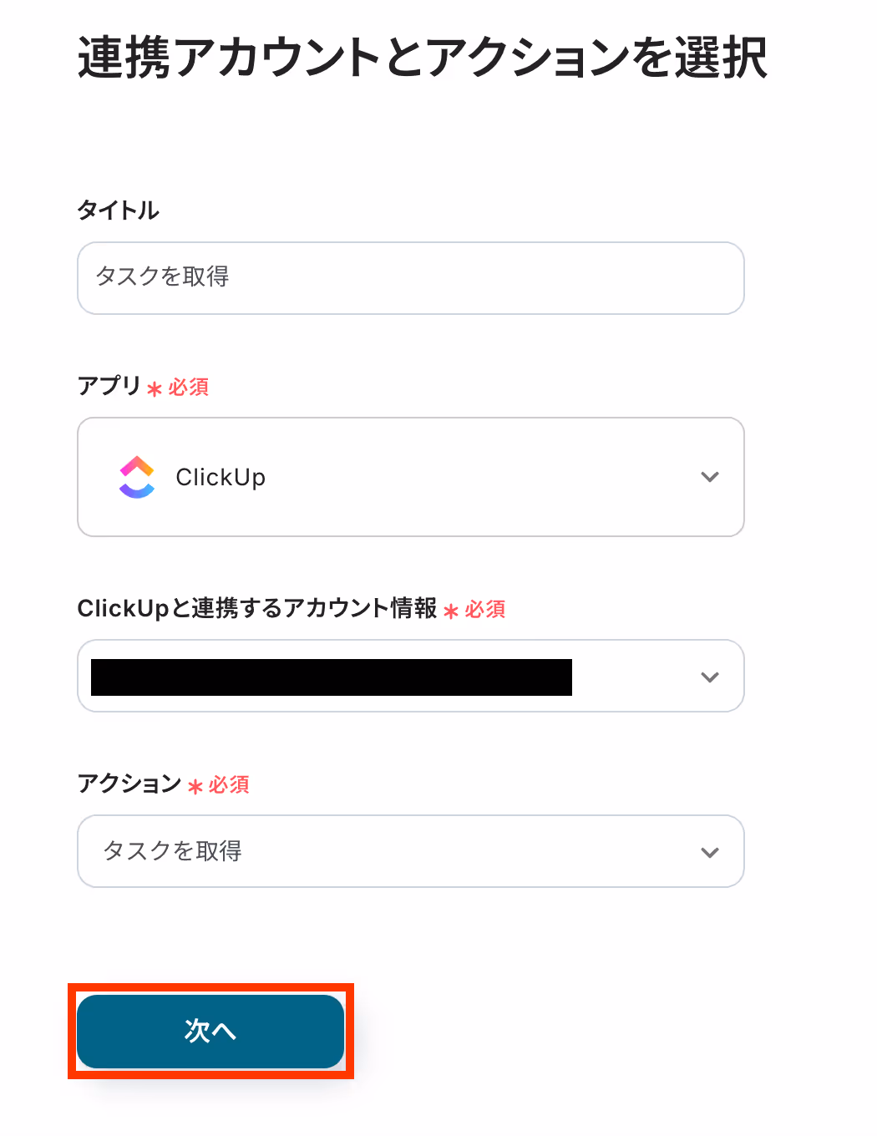Click the 必須 marker beside アクション
877x1136 pixels.
pyautogui.click(x=229, y=784)
